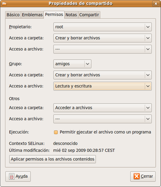The height and width of the screenshot is (187, 161).
Task: Click the Ayuda button
Action: 18,176
